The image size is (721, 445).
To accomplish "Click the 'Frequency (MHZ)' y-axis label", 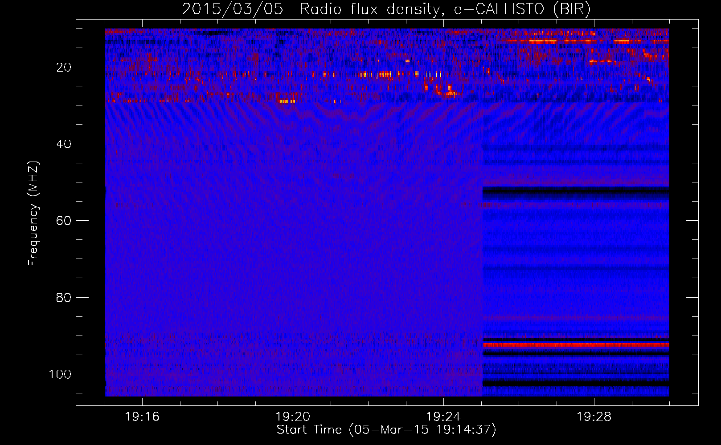I will pos(33,214).
